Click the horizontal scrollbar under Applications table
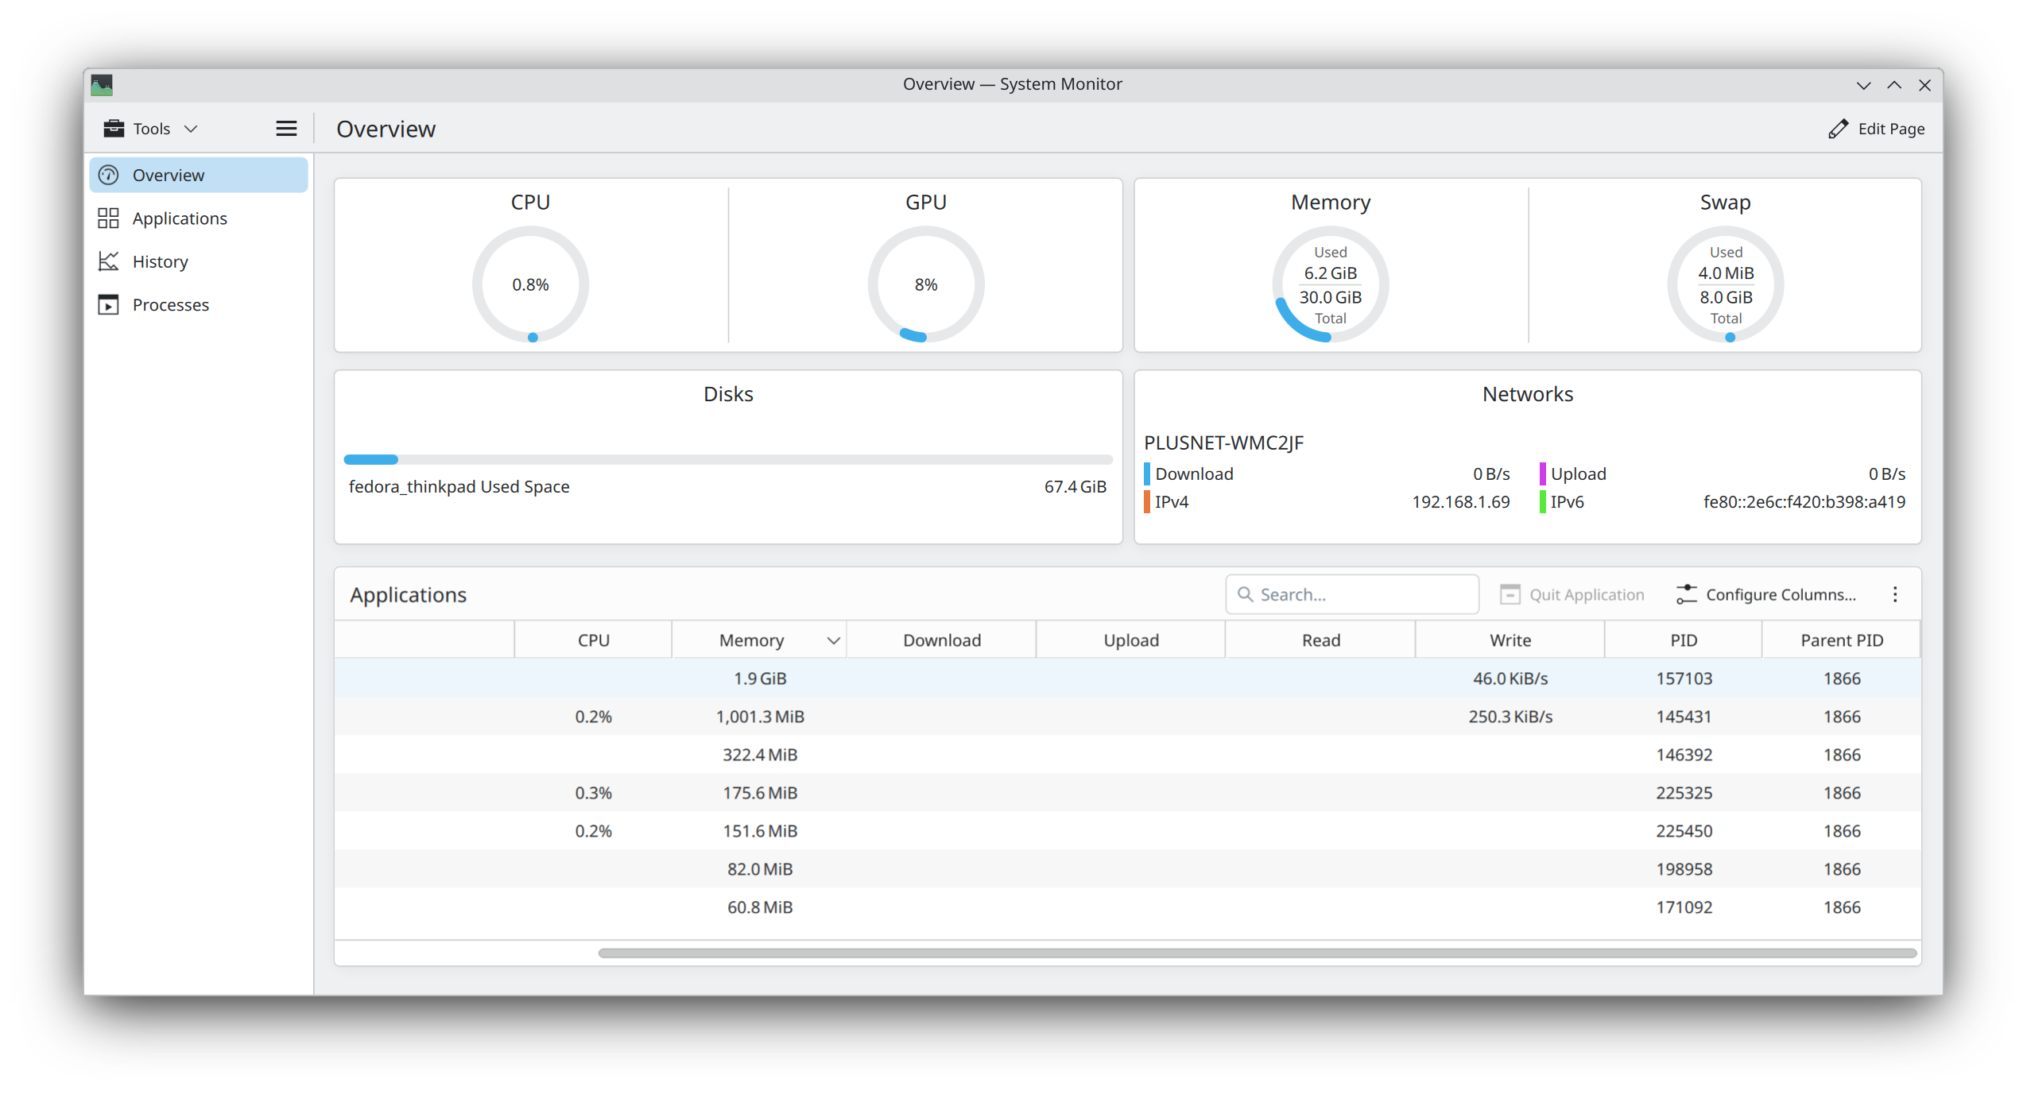The image size is (2027, 1094). [1256, 953]
